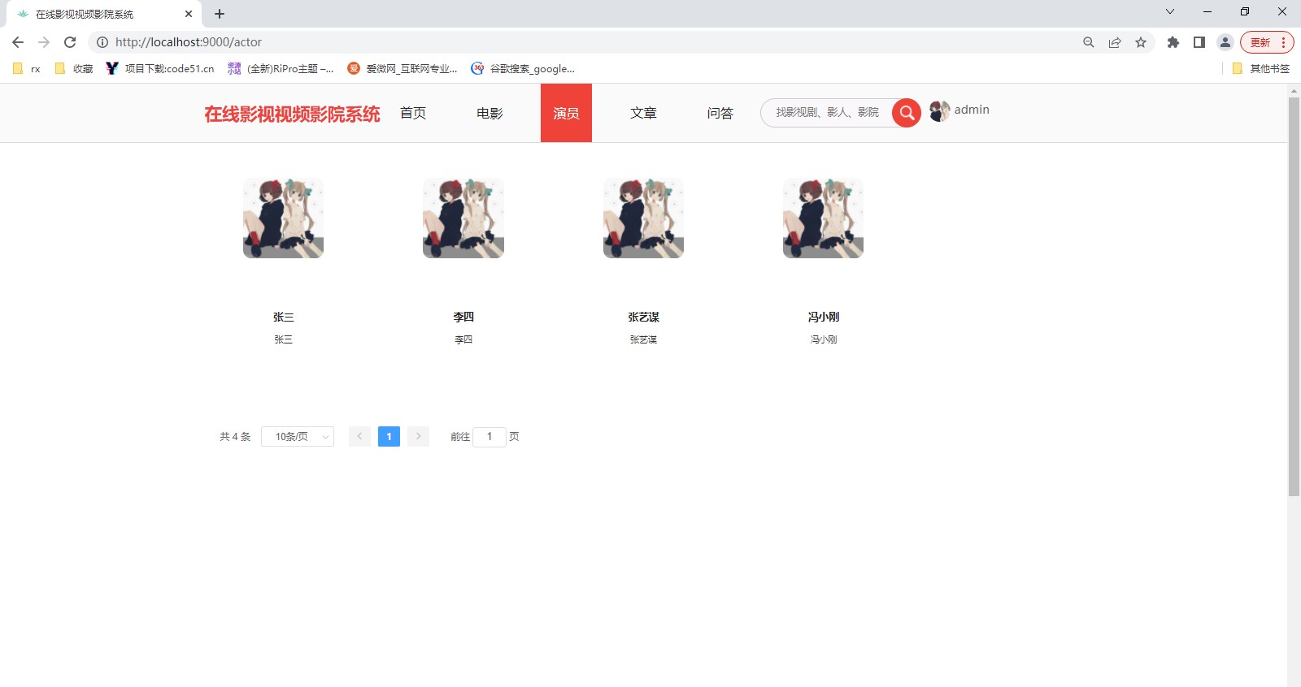Open 张三 actor photo

click(x=283, y=218)
